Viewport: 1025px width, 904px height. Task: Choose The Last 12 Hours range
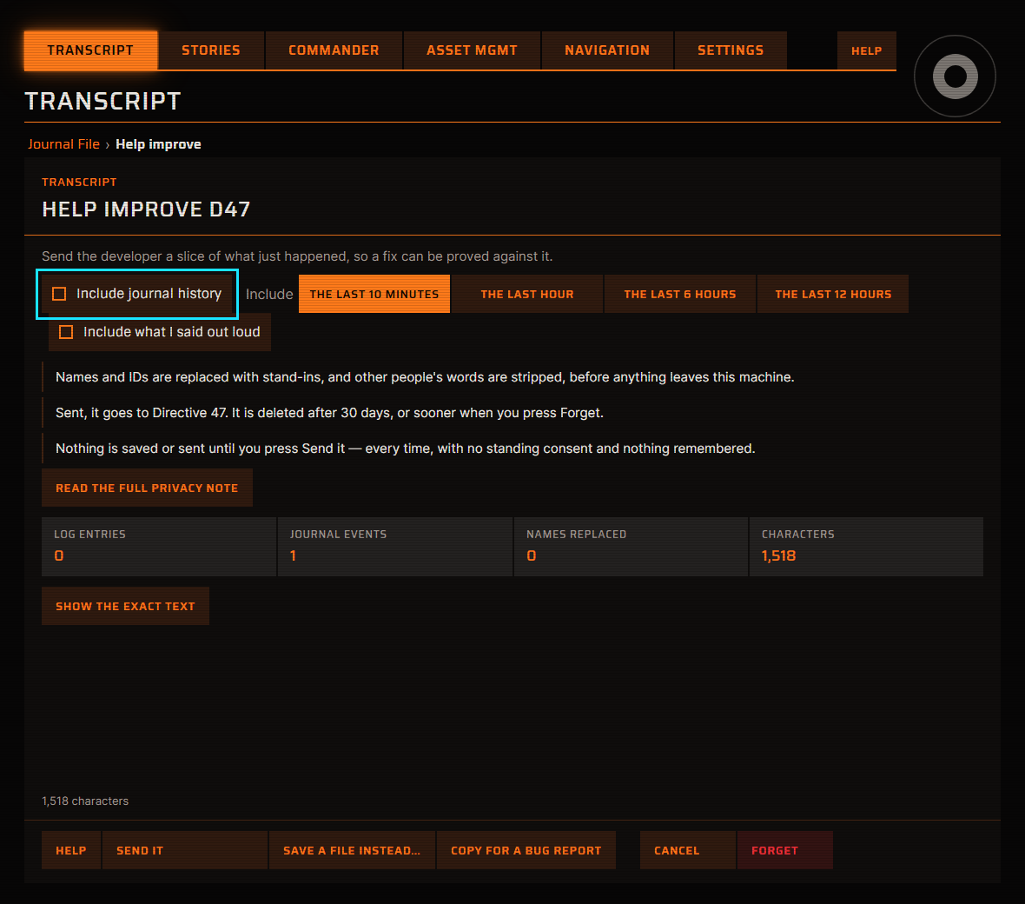[833, 294]
